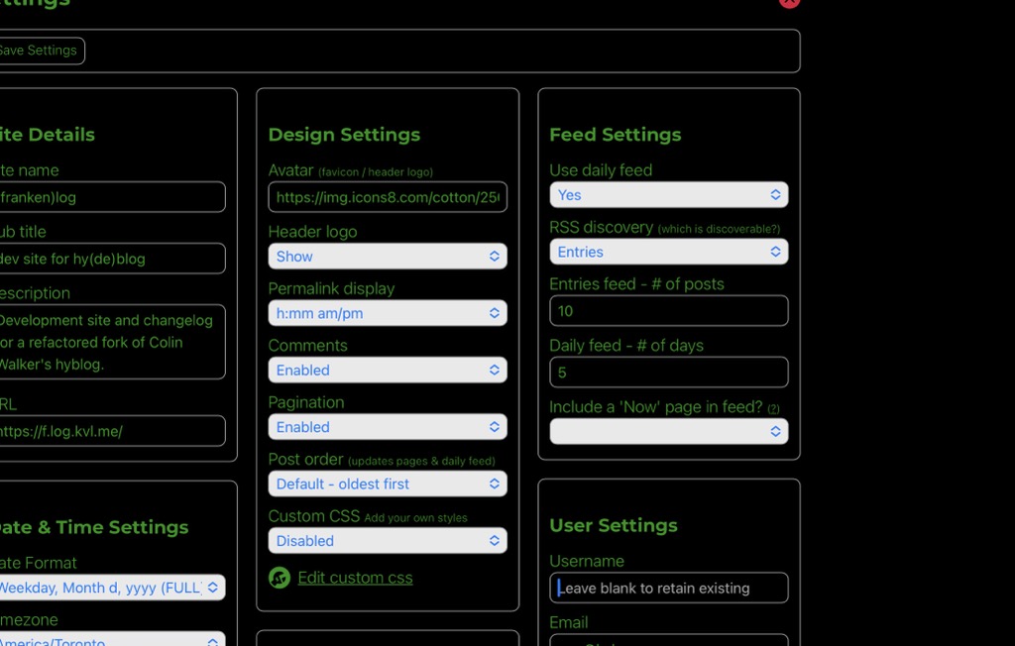The height and width of the screenshot is (646, 1015).
Task: Open the Include 'Now' page dropdown
Action: click(668, 432)
